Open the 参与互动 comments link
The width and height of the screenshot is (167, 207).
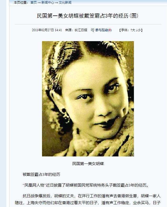tap(102, 30)
